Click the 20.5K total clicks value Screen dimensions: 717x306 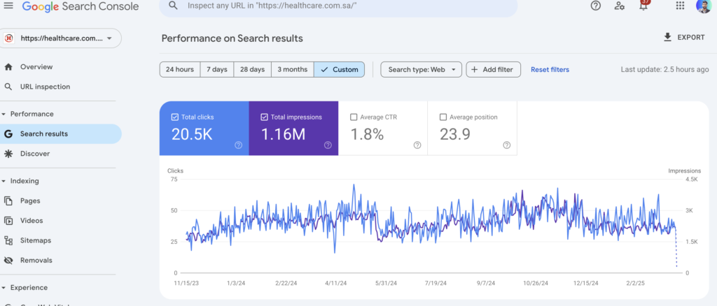(192, 134)
